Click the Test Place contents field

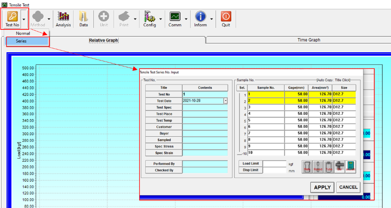pyautogui.click(x=205, y=114)
